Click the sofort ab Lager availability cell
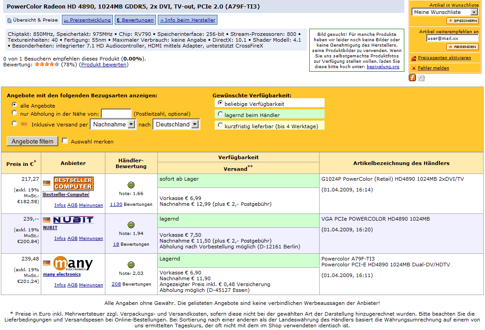This screenshot has height=330, width=485. click(238, 181)
